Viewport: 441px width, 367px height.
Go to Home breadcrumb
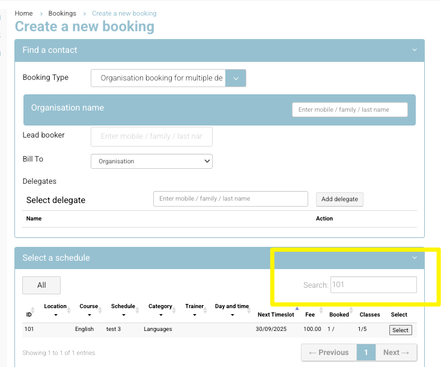tap(23, 13)
